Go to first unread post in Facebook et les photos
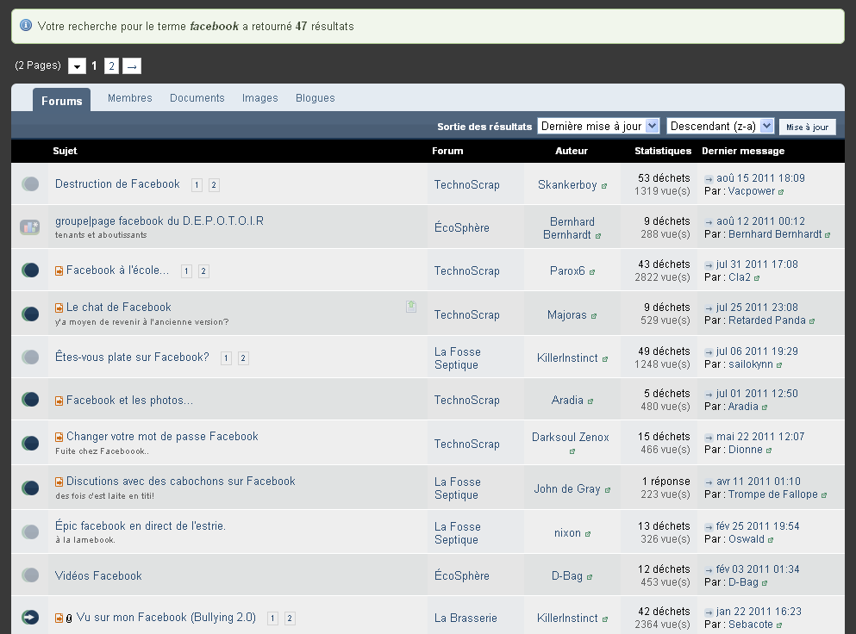856x634 pixels. coord(59,401)
